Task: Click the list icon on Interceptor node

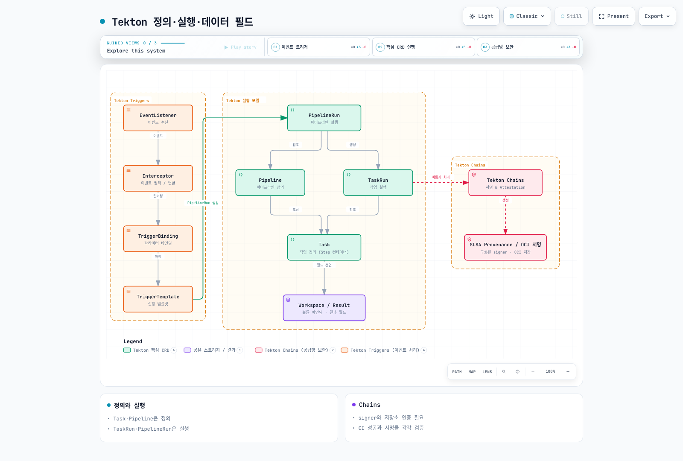Action: tap(128, 170)
